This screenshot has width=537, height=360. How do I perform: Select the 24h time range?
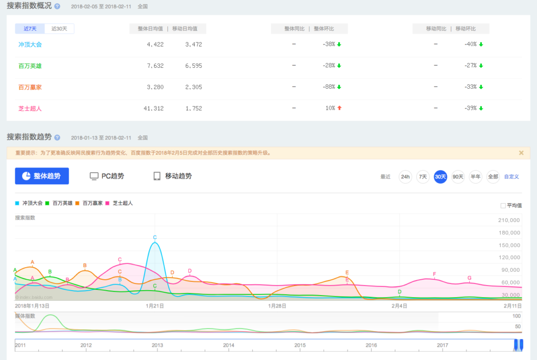coord(405,177)
